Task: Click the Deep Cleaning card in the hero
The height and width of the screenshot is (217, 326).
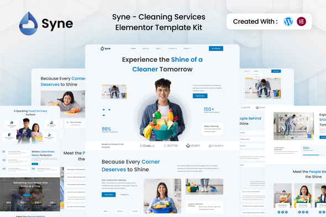Action: tap(213, 129)
